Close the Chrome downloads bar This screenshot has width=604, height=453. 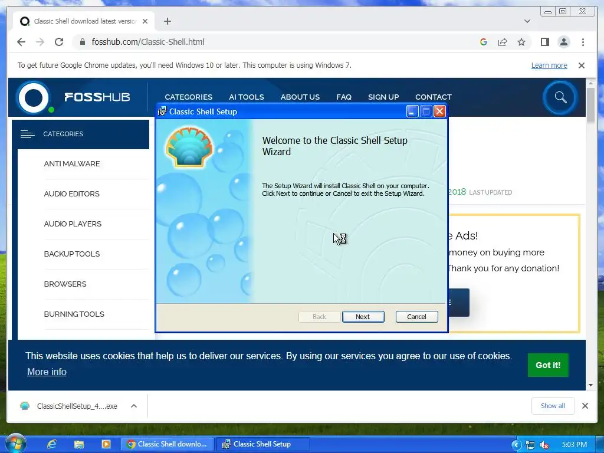585,406
